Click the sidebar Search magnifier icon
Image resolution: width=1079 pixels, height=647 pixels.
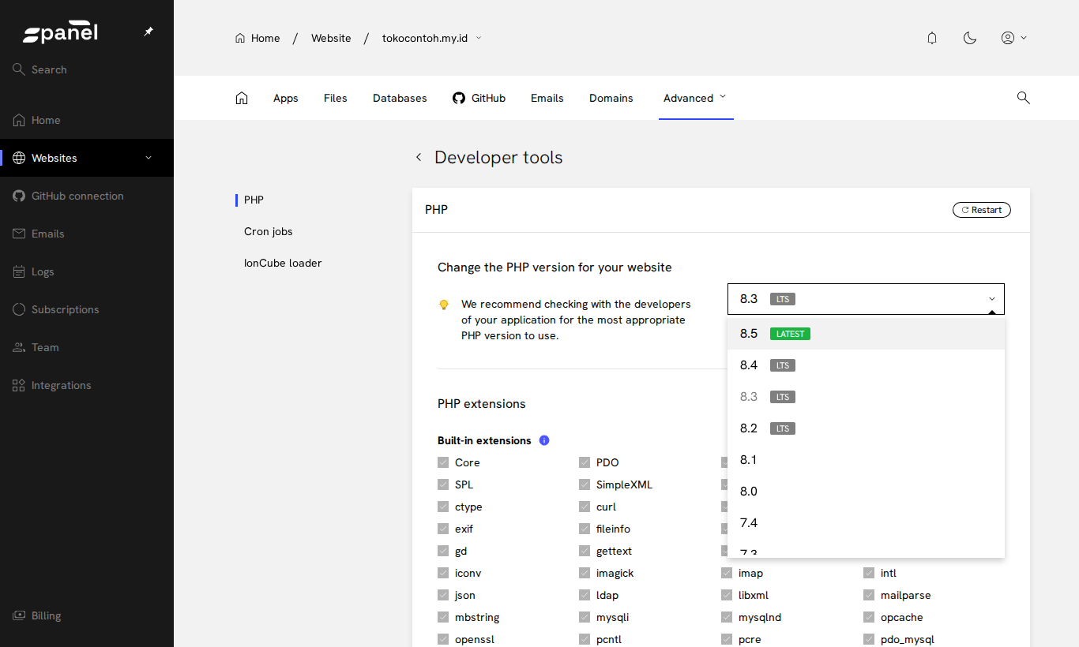tap(19, 69)
